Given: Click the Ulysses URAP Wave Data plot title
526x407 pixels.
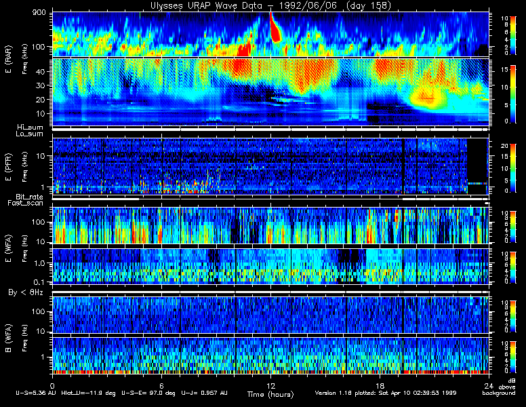Looking at the screenshot, I should [270, 5].
